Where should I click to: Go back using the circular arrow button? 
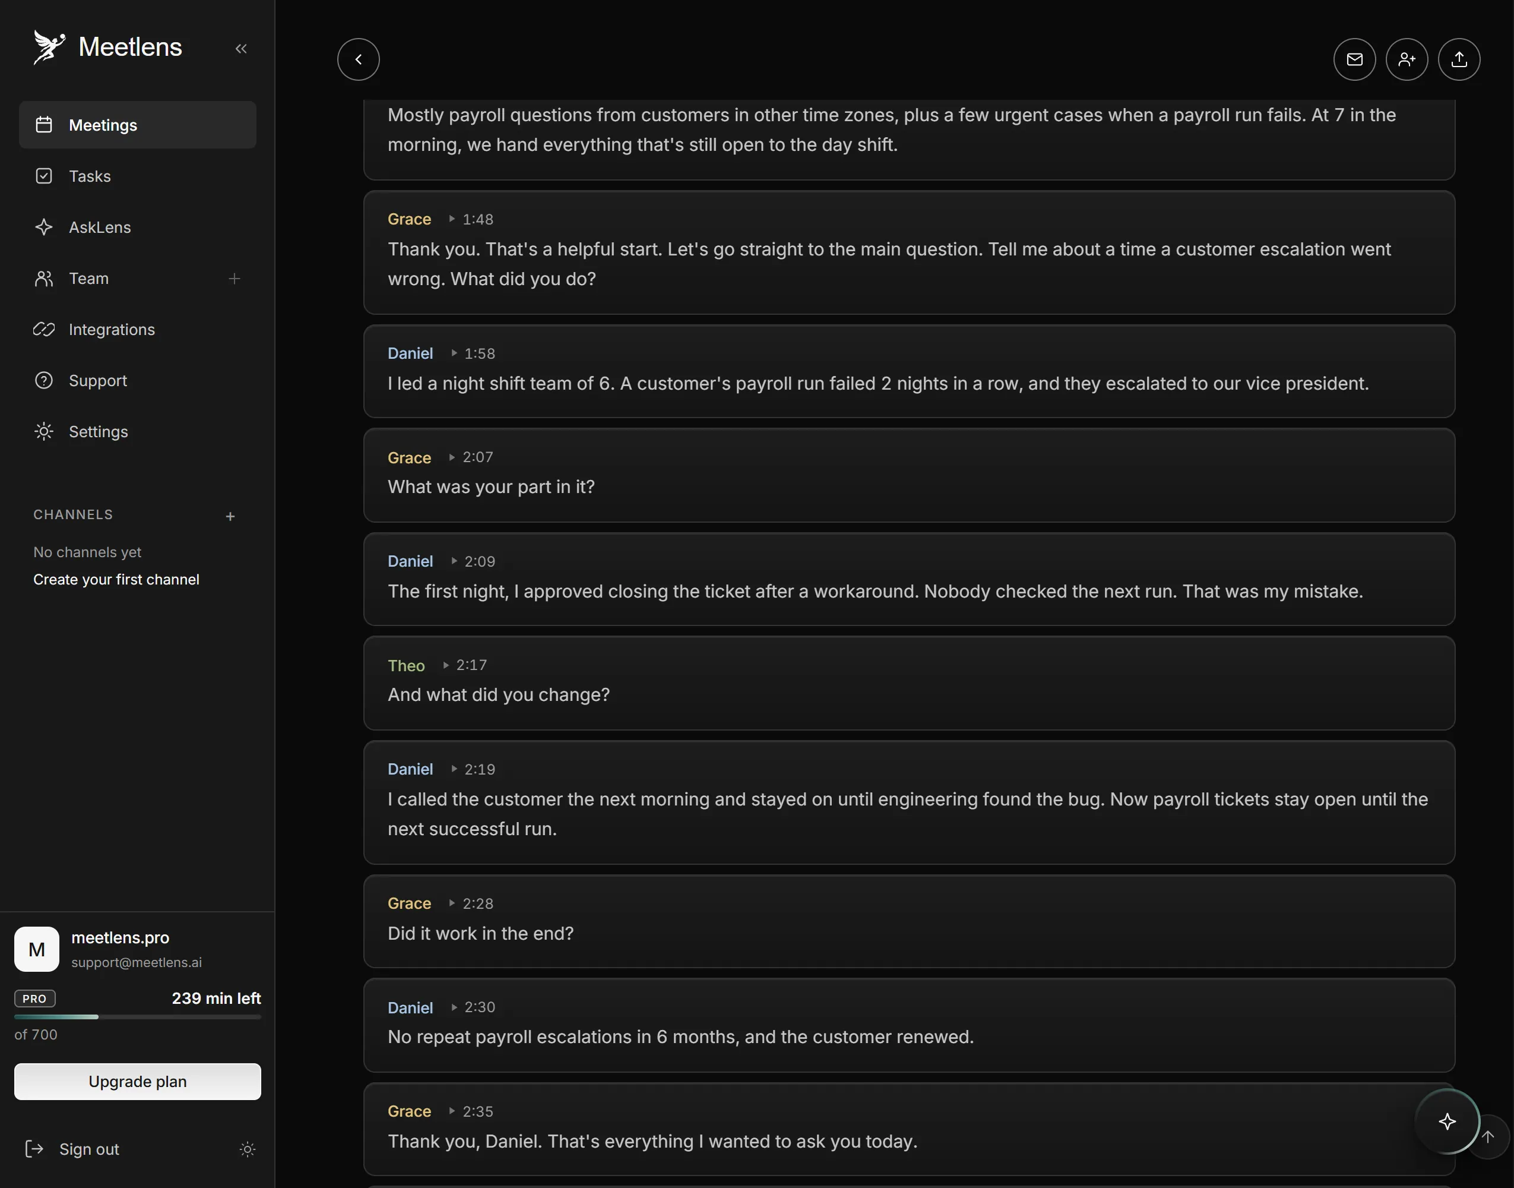[359, 59]
